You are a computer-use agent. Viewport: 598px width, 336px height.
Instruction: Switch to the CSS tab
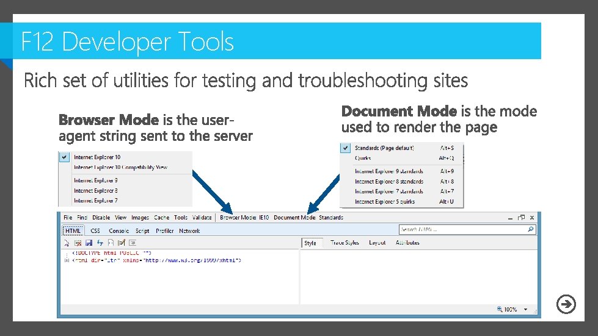95,231
